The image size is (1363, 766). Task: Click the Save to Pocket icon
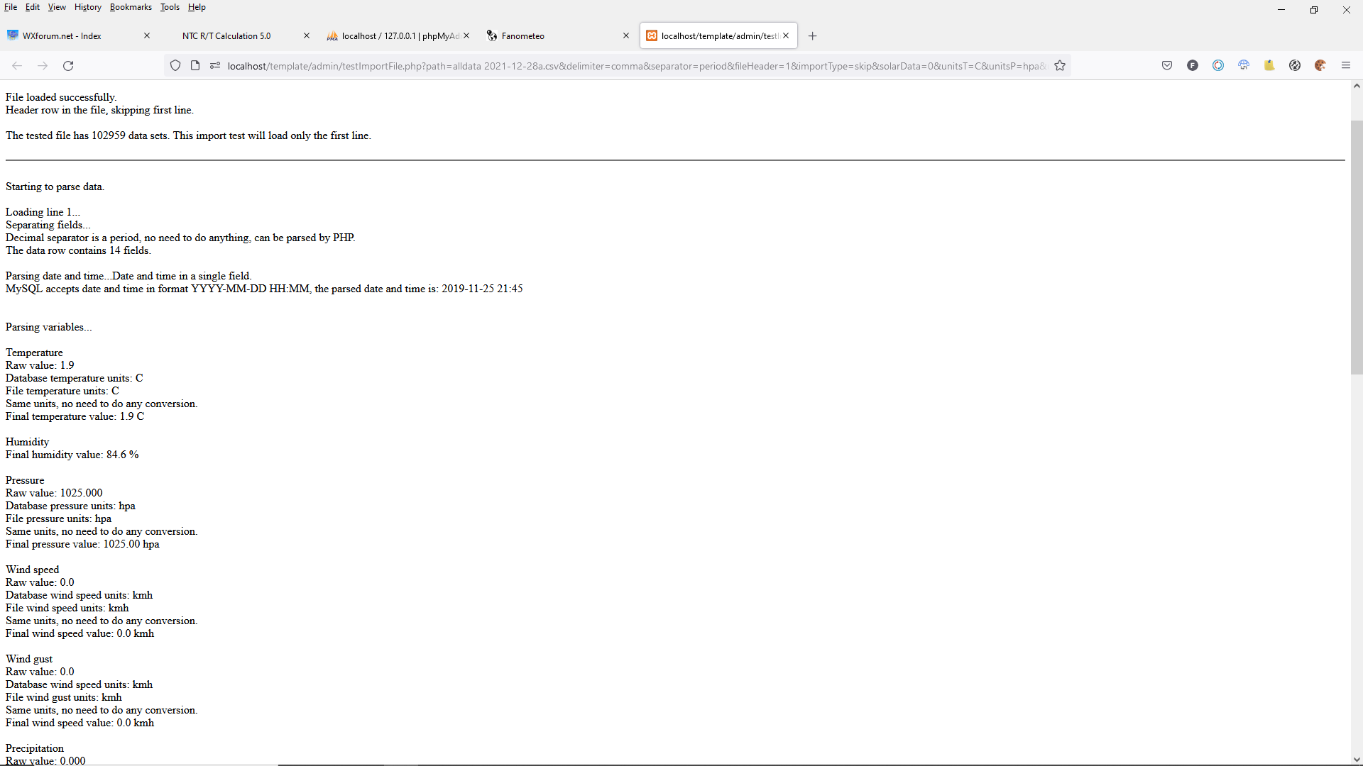(1167, 65)
